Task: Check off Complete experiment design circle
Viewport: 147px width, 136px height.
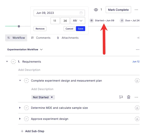Action: (26, 81)
